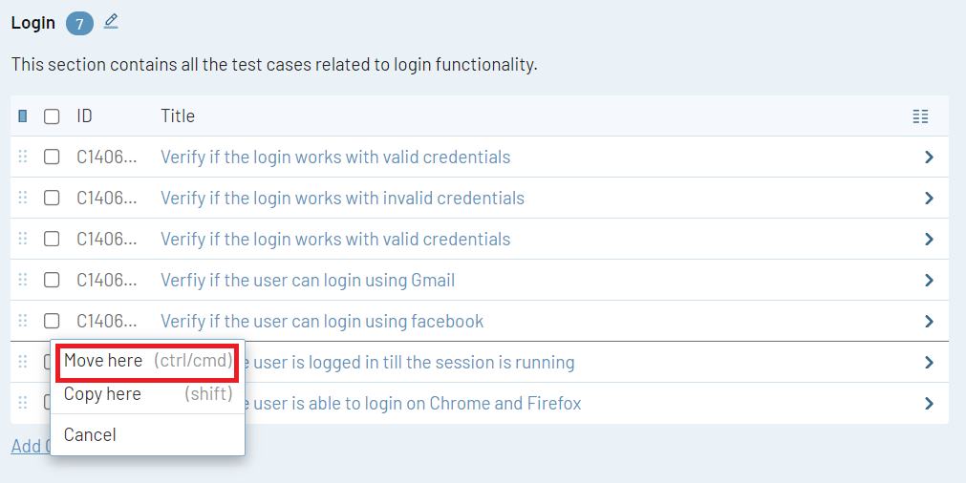966x483 pixels.
Task: Click the test case count badge showing 7
Action: coord(79,24)
